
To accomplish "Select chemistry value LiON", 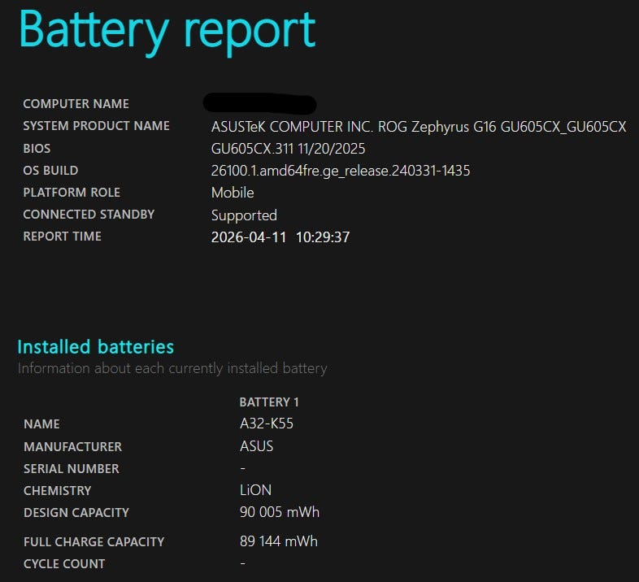I will tap(255, 490).
